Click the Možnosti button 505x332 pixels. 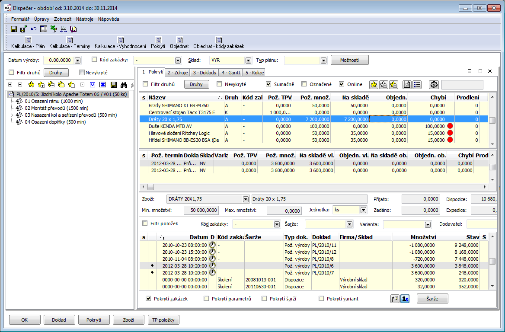point(349,60)
